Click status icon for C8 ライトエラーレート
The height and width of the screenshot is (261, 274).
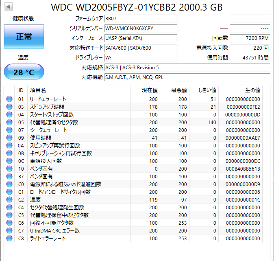9,238
